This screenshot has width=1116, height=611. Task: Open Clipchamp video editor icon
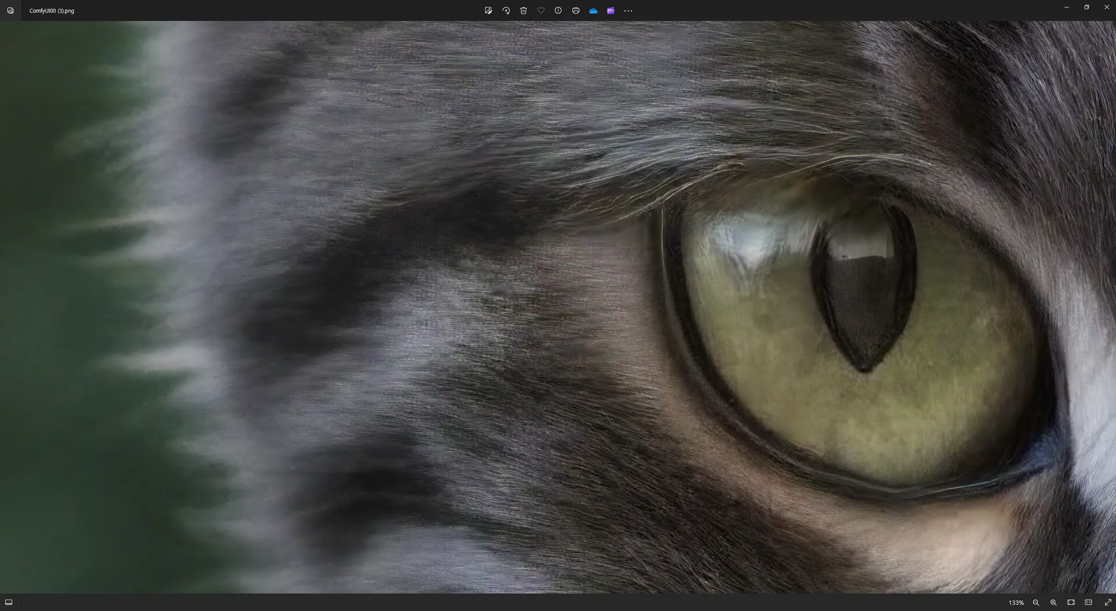610,10
